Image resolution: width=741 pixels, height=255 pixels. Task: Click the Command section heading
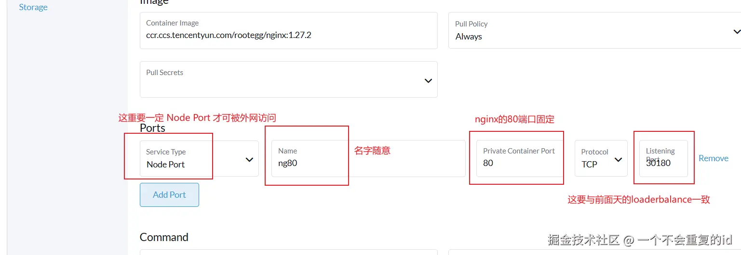click(x=164, y=237)
